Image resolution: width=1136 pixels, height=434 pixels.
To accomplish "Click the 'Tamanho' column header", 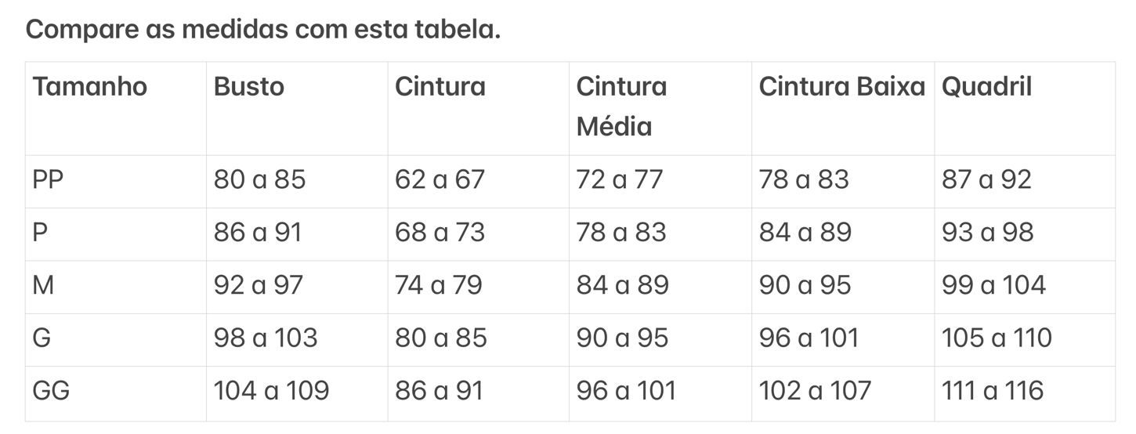I will (89, 86).
